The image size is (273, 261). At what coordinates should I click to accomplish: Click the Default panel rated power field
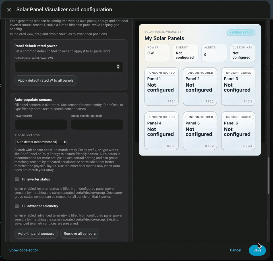tap(69, 67)
